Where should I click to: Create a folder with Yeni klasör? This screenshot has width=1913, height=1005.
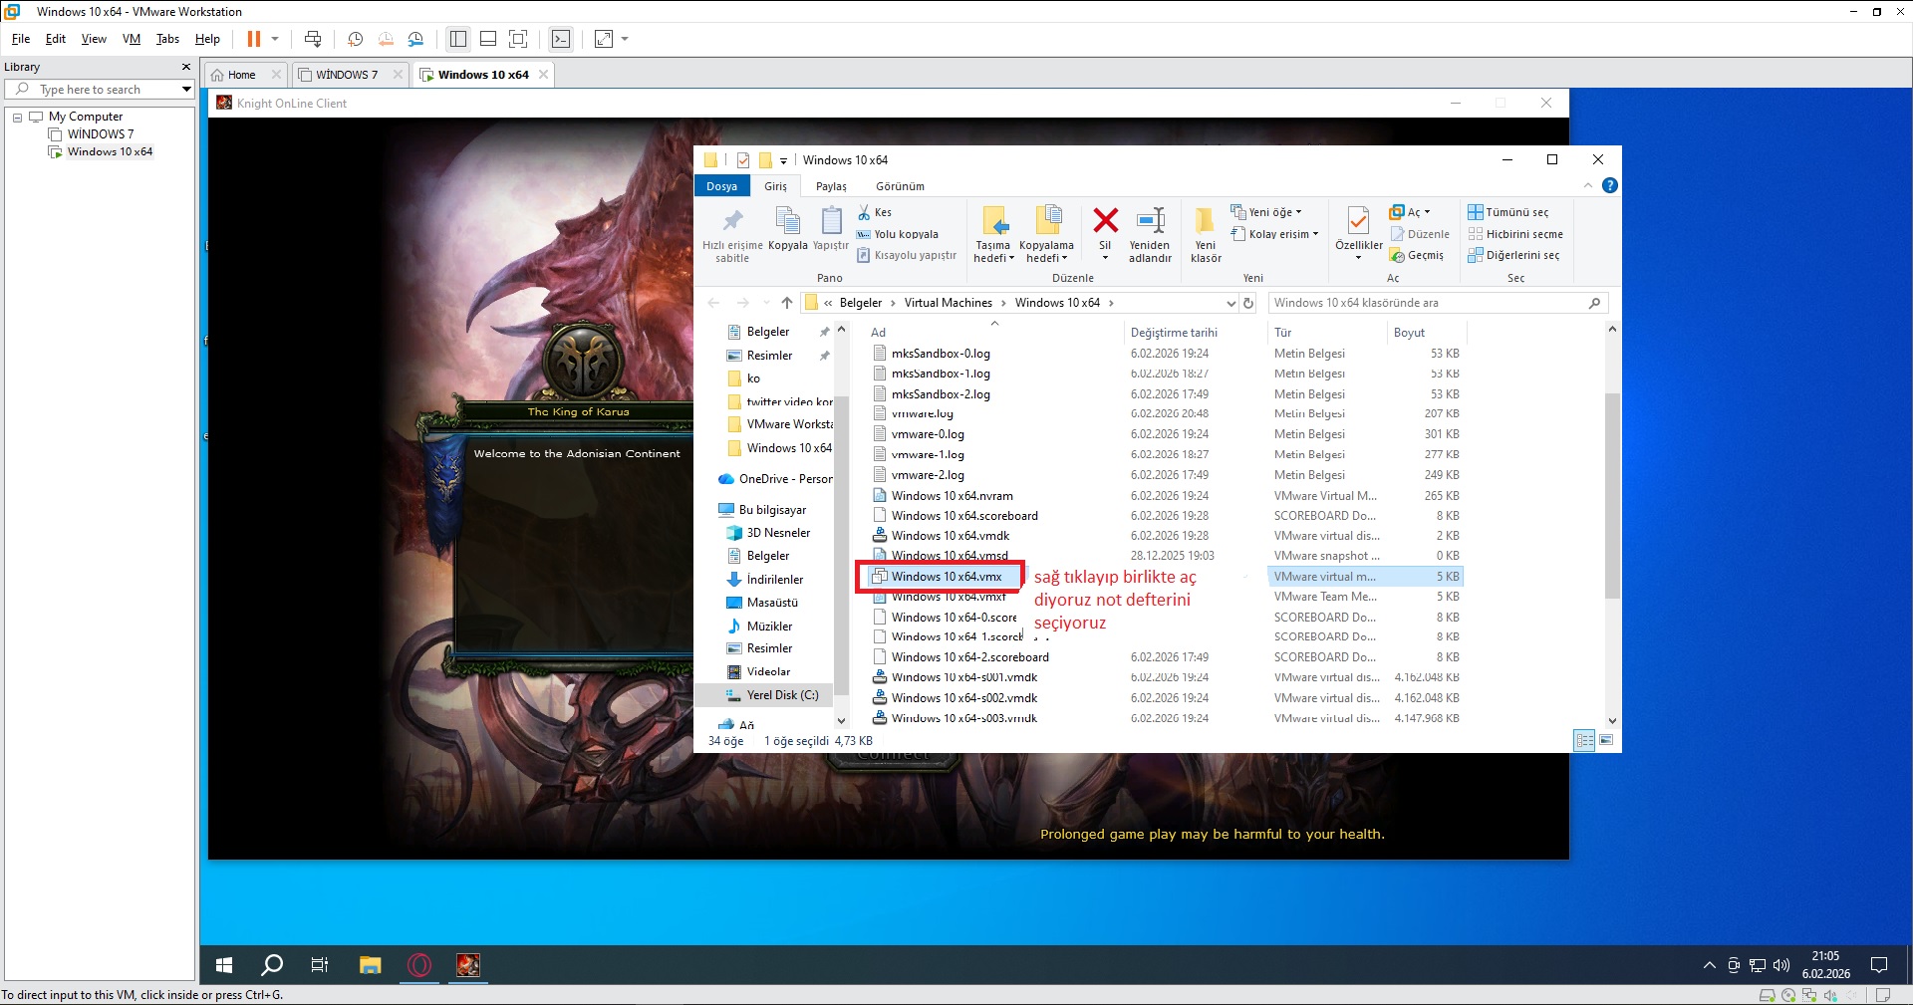1206,235
